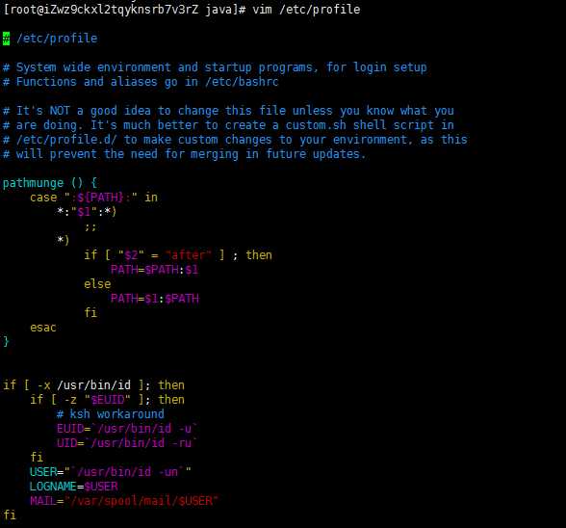Click the 'Functions and aliases go in /etc/bashrc' comment
The height and width of the screenshot is (528, 566).
tap(141, 82)
